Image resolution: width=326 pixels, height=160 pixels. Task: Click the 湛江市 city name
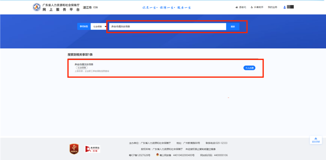pyautogui.click(x=87, y=7)
